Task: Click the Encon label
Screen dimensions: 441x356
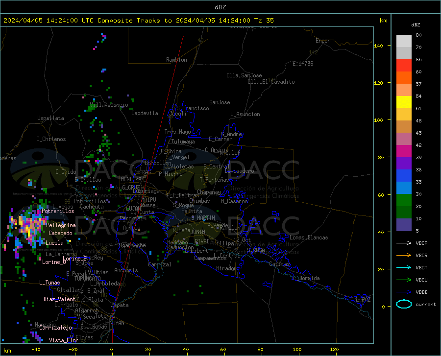Action: [x=323, y=41]
